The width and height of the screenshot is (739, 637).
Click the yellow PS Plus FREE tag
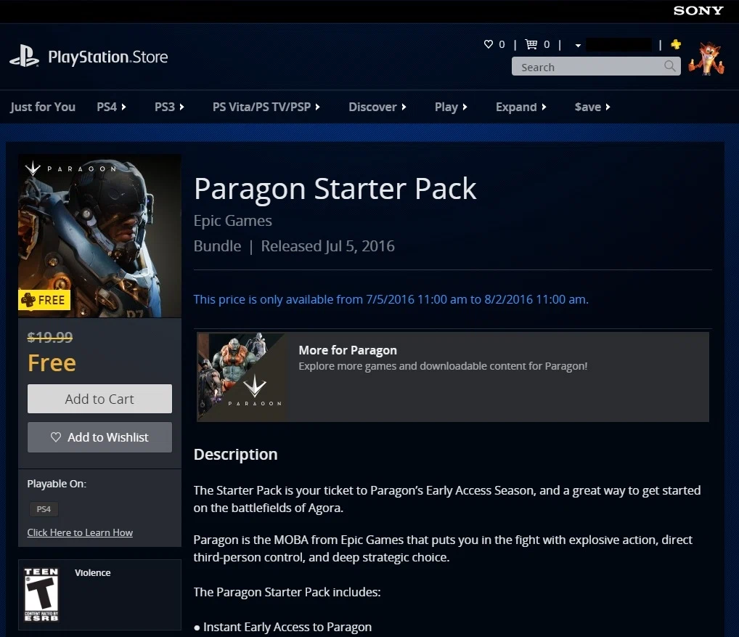click(44, 300)
